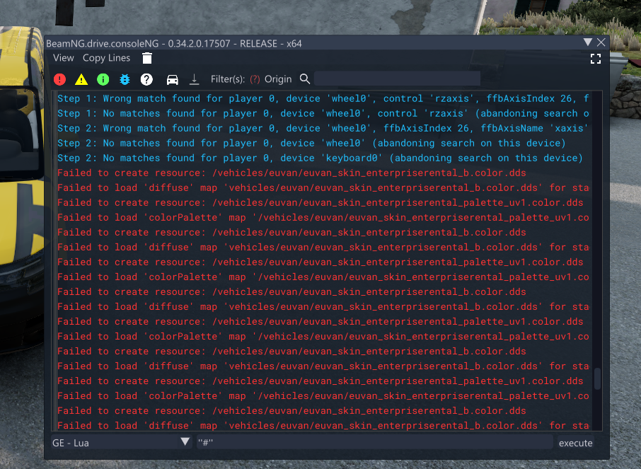The height and width of the screenshot is (469, 641).
Task: Toggle the green info log filter
Action: (103, 79)
